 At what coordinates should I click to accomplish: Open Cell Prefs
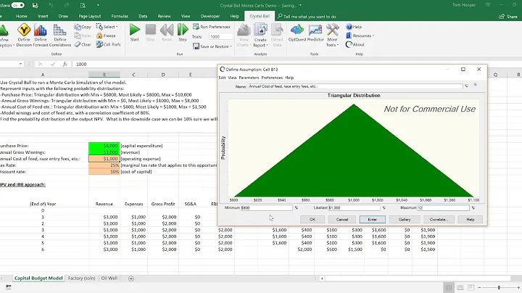coord(108,44)
